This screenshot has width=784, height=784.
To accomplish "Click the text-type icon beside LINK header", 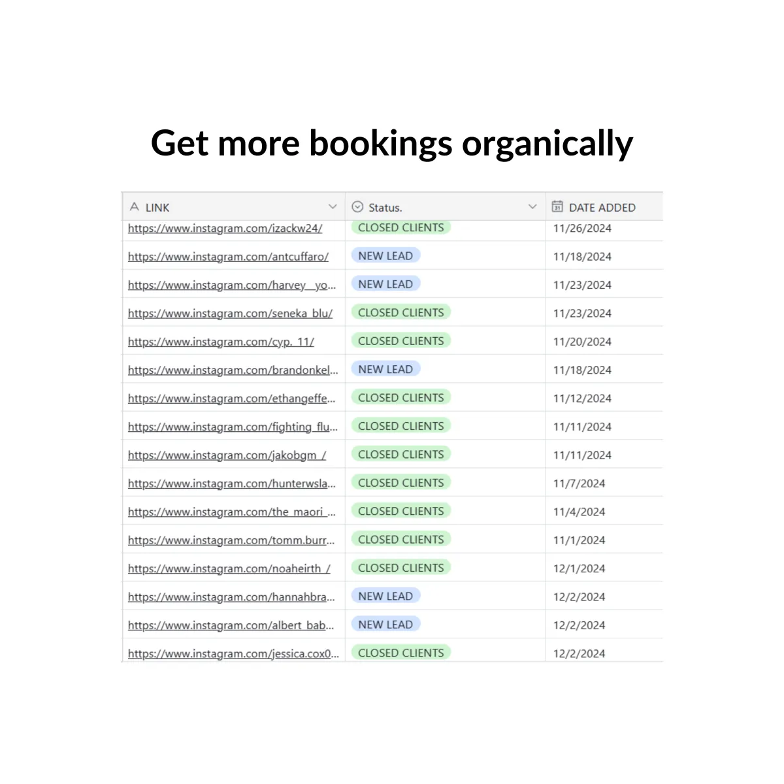I will click(135, 207).
